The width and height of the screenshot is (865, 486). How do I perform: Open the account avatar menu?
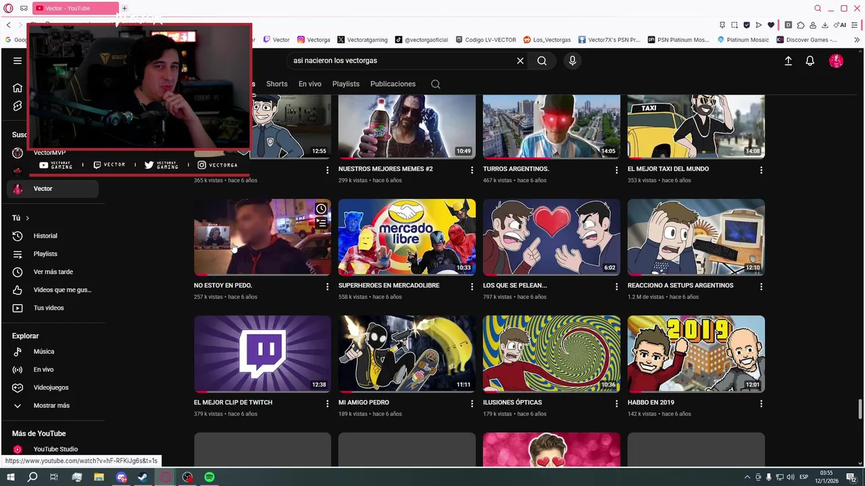[x=836, y=61]
